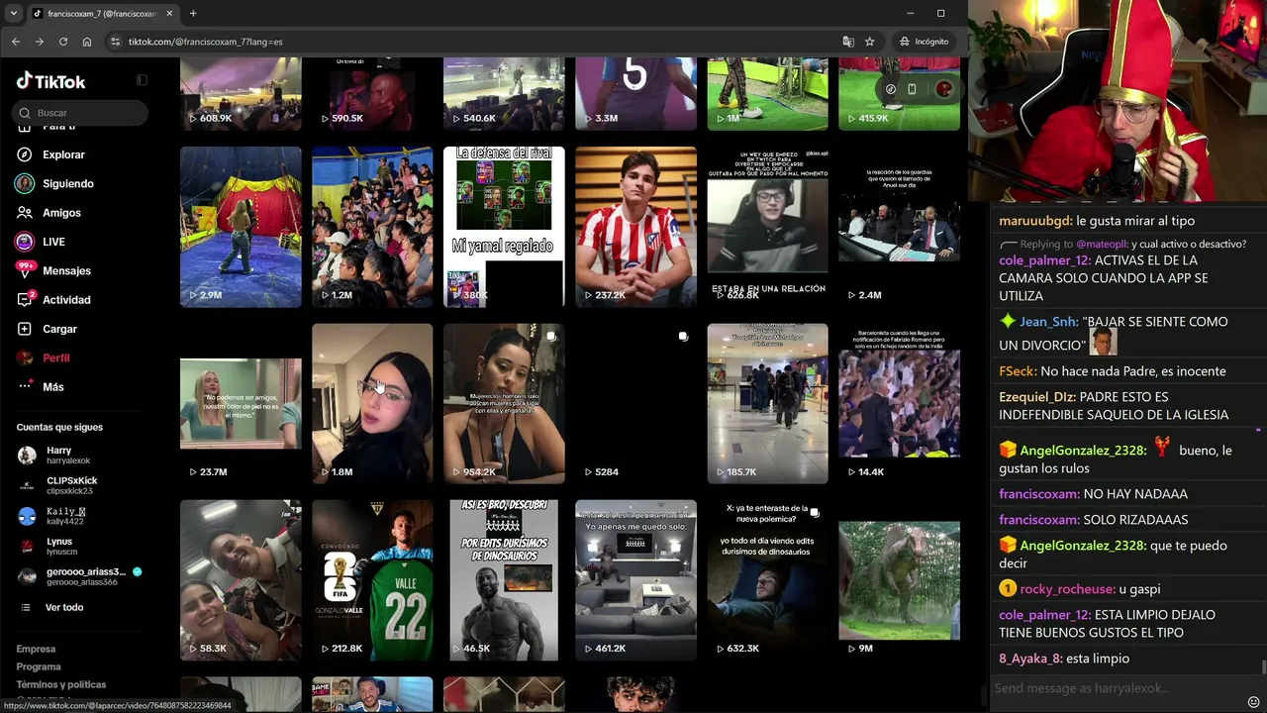Click the Programa footer link
This screenshot has width=1267, height=713.
pos(39,666)
